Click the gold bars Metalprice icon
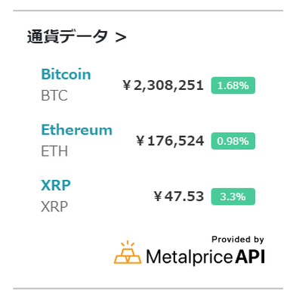This screenshot has width=302, height=300. coord(128,252)
